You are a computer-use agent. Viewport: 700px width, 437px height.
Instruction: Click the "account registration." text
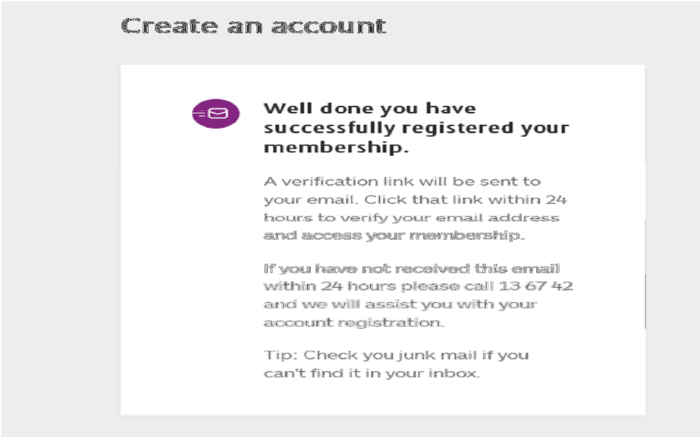pos(353,323)
